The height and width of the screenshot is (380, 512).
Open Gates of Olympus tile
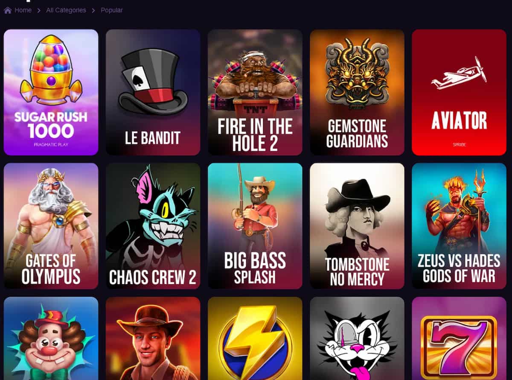click(51, 226)
